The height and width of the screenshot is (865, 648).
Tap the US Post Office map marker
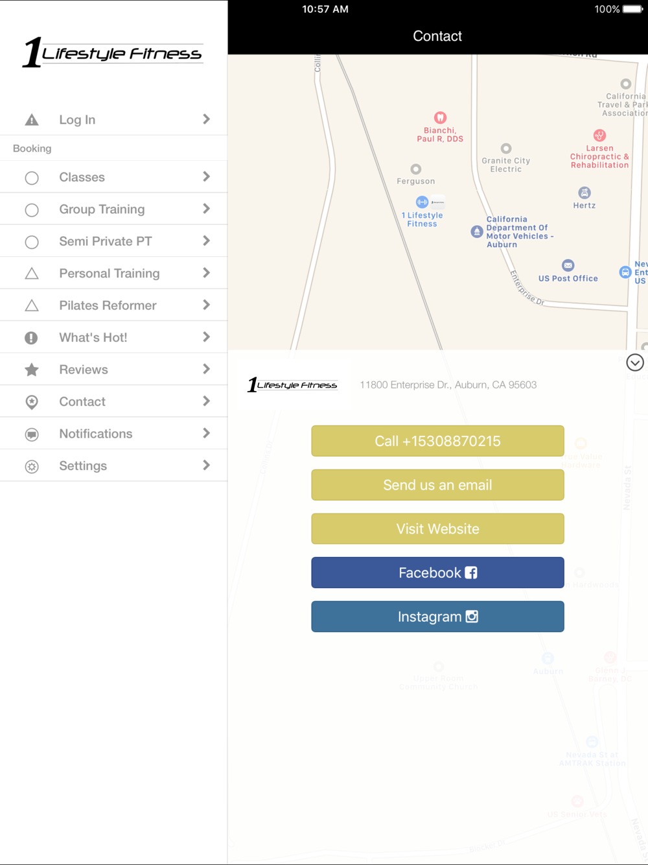[x=568, y=265]
